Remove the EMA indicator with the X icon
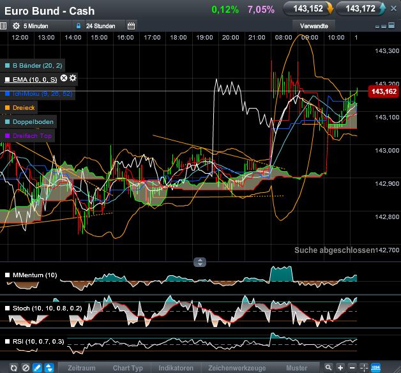 point(64,78)
